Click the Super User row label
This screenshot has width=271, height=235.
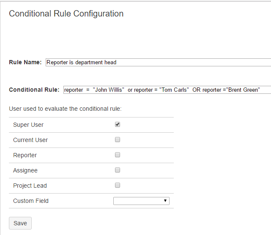[x=28, y=125]
